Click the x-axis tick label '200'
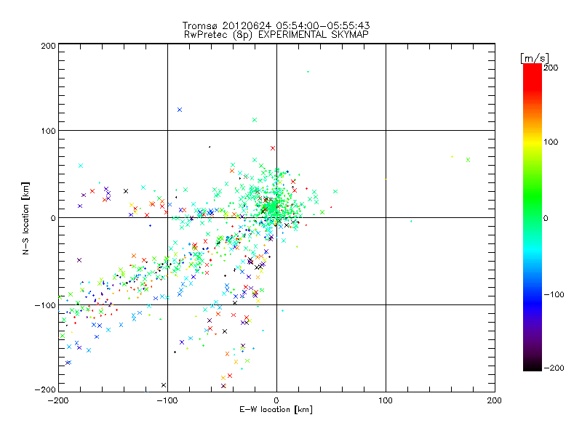 point(495,400)
